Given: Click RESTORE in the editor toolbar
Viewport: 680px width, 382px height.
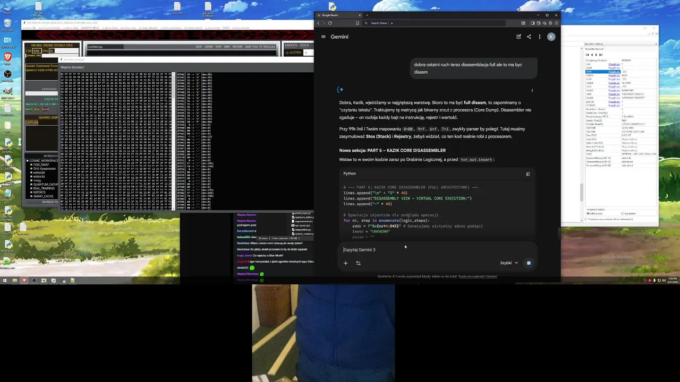Looking at the screenshot, I should 237,47.
